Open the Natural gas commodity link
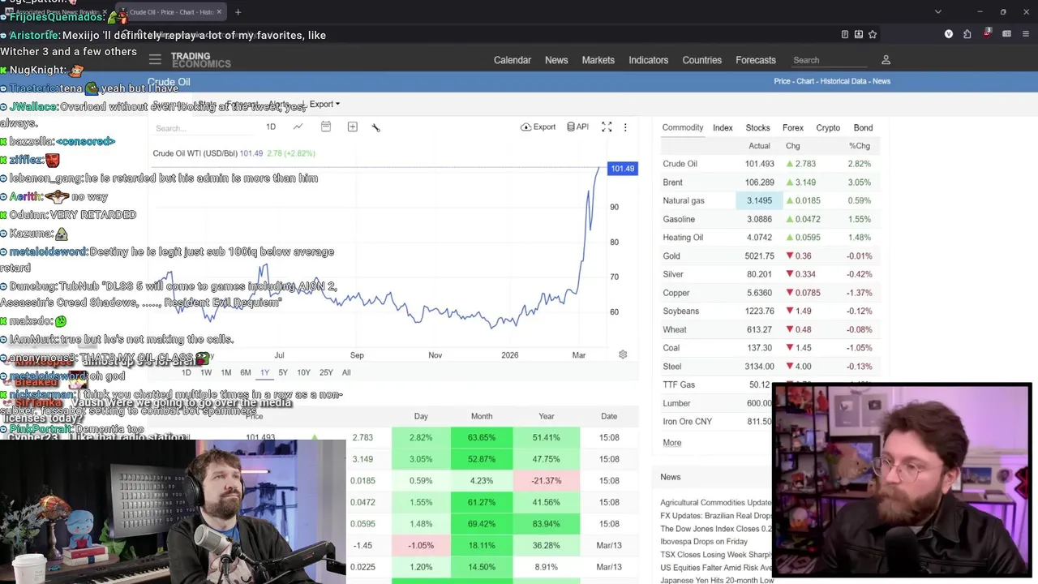Screen dimensions: 1038x584 point(684,200)
